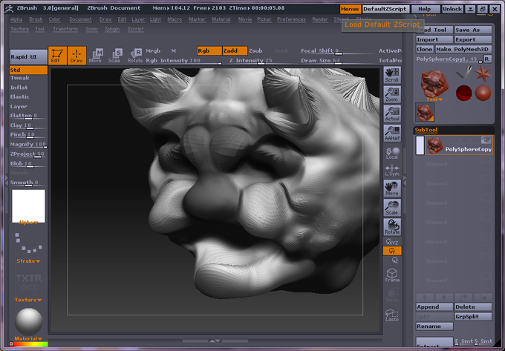Toggle the orange Y-axis rotation mode button
505x351 pixels.
[x=392, y=251]
